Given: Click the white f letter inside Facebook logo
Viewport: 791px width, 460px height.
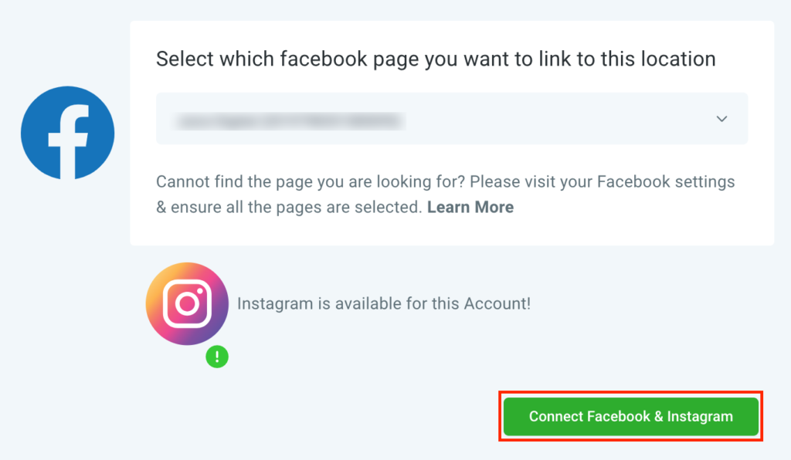Looking at the screenshot, I should point(69,141).
